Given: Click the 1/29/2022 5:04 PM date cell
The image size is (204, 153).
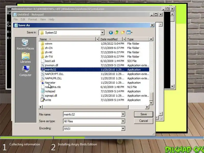Looking at the screenshot, I should click(x=112, y=44).
